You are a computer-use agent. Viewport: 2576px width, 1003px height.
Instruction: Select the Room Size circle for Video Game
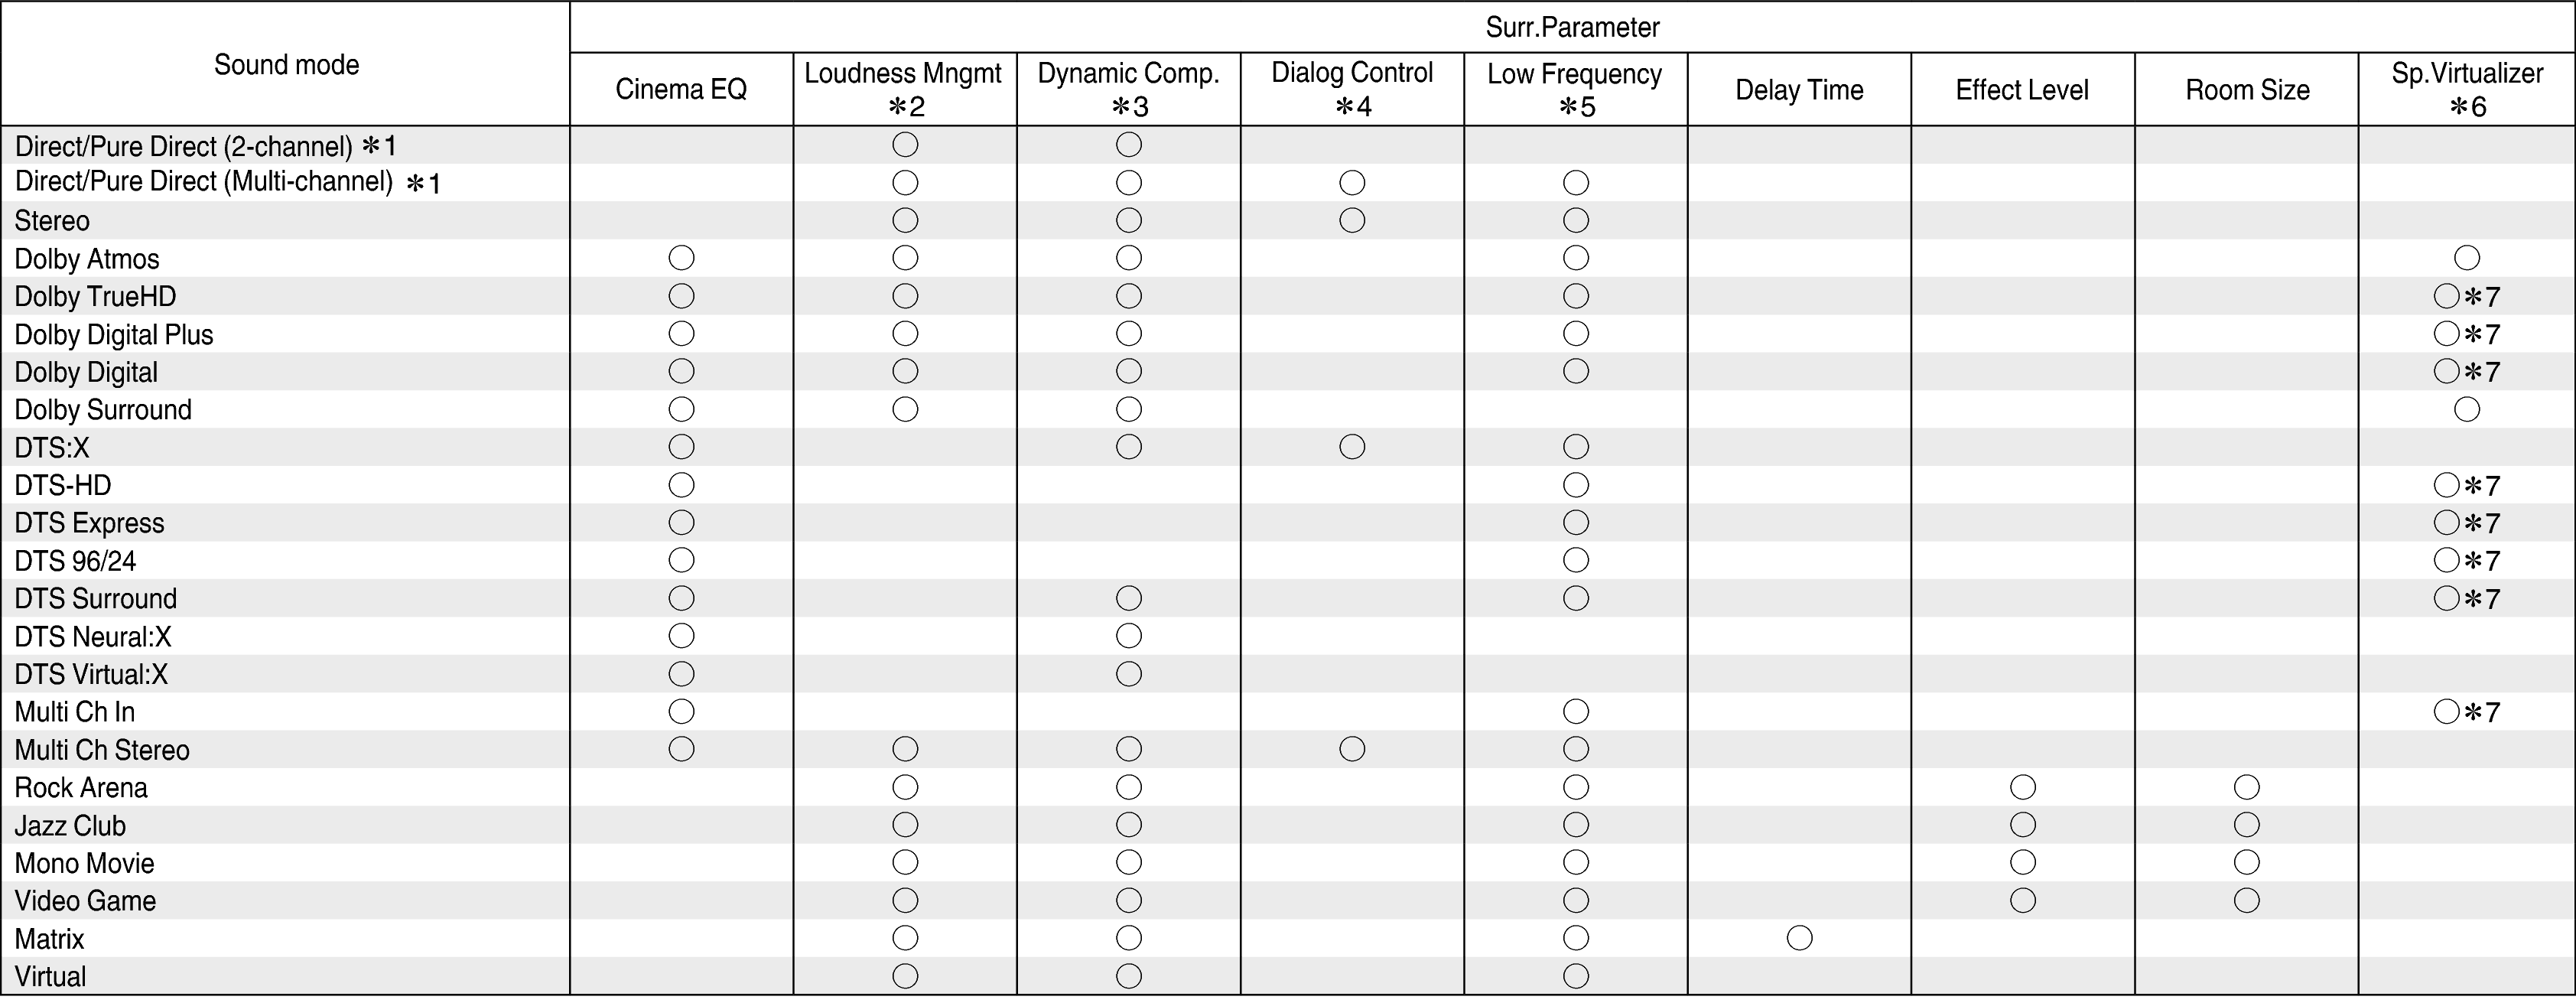(x=2247, y=900)
